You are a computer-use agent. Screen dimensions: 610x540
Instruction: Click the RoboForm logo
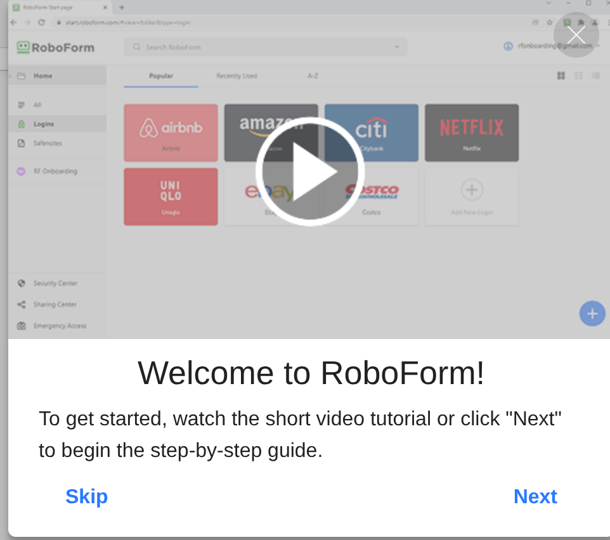pos(56,48)
